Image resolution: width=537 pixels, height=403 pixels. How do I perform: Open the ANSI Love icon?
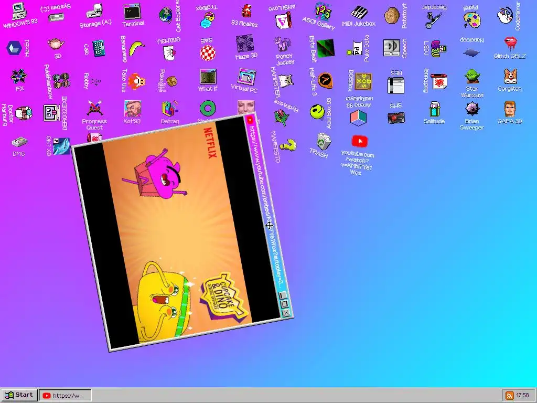point(284,20)
